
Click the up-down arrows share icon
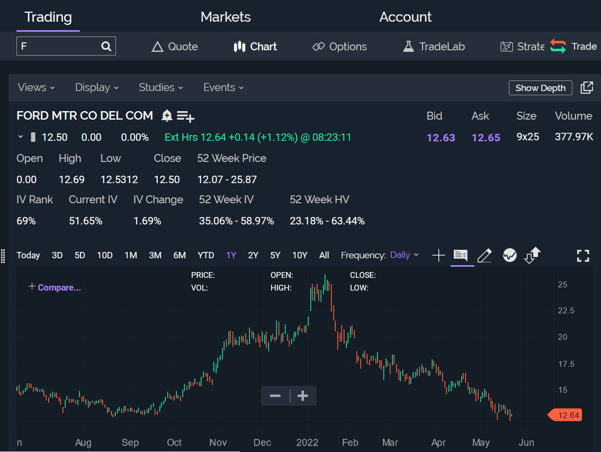(532, 255)
